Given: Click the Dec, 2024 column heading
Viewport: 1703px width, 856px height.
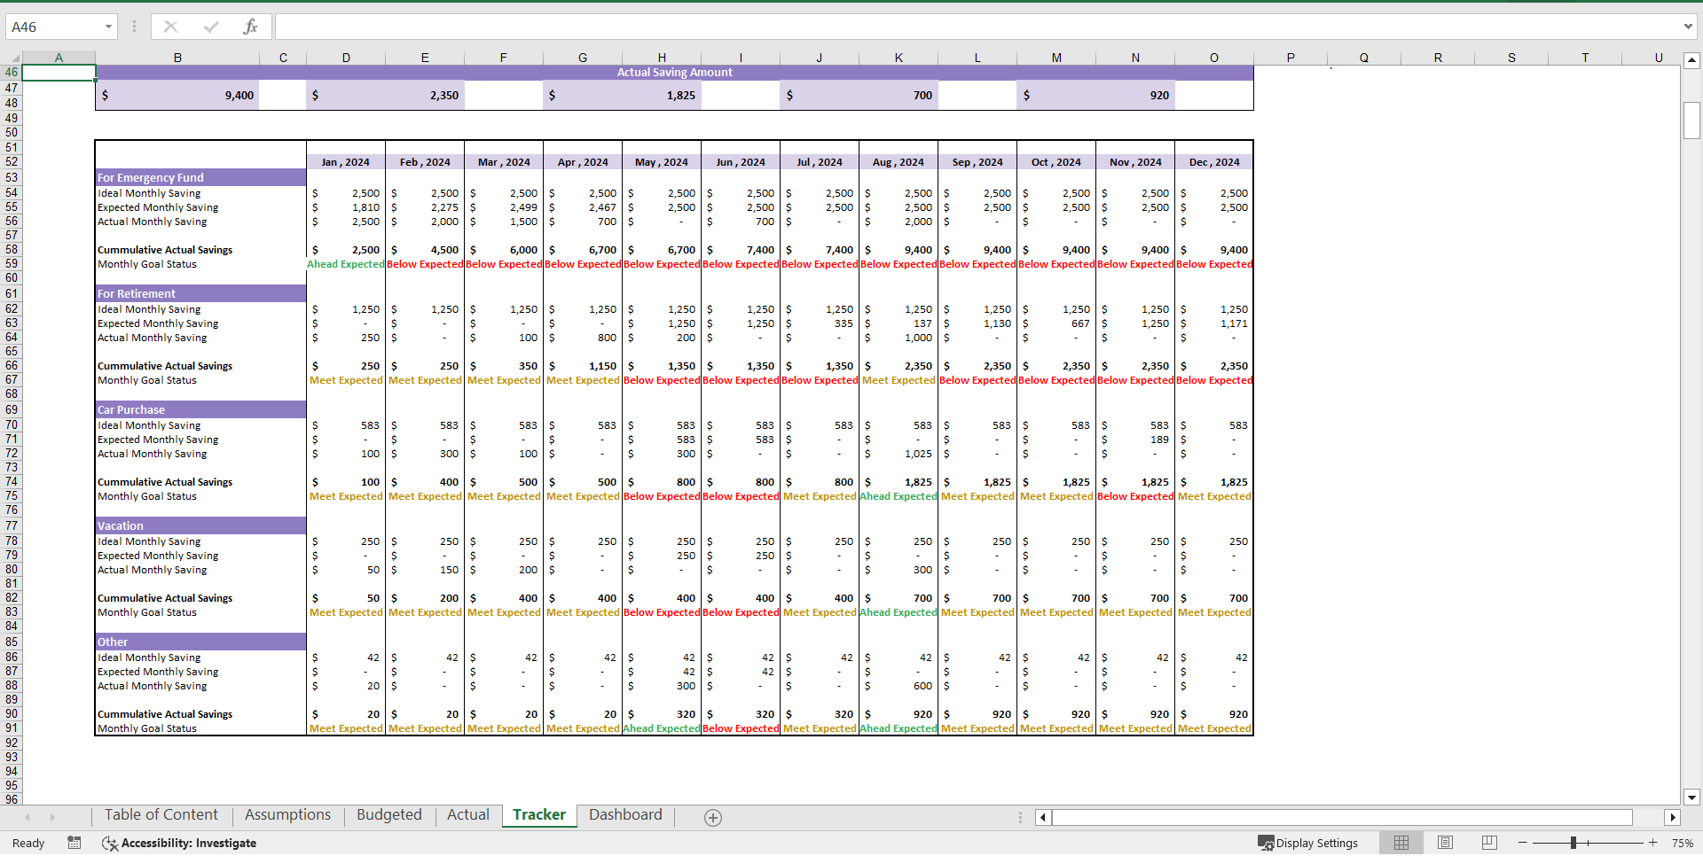Looking at the screenshot, I should coord(1214,162).
